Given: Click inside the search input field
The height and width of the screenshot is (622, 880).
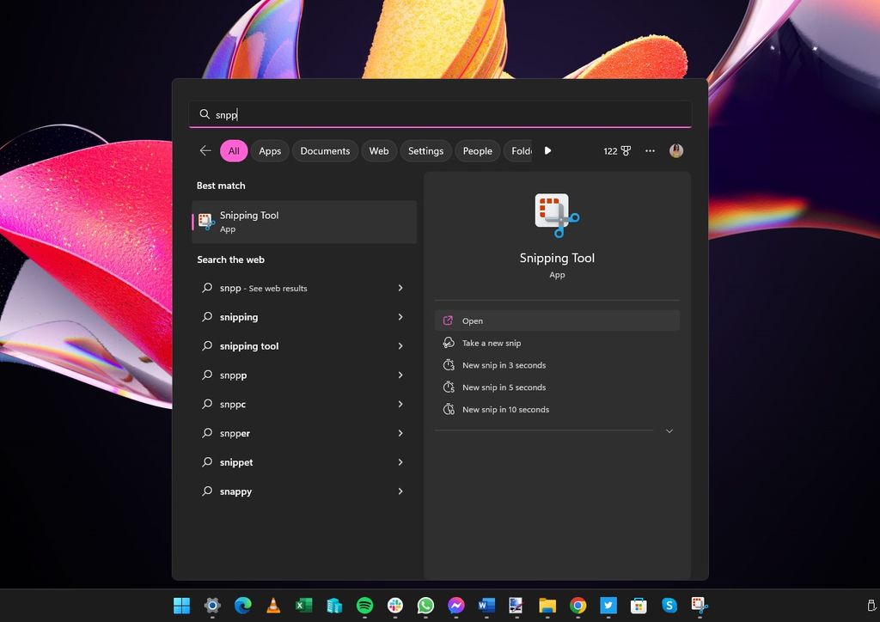Looking at the screenshot, I should pos(440,113).
